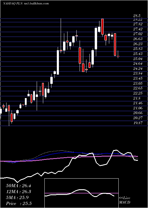Image resolution: width=148 pixels, height=208 pixels.
Task: Click the 27.82 price level label
Action: point(138,24)
